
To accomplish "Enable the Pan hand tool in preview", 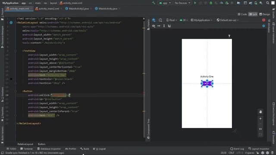I will (x=260, y=112).
